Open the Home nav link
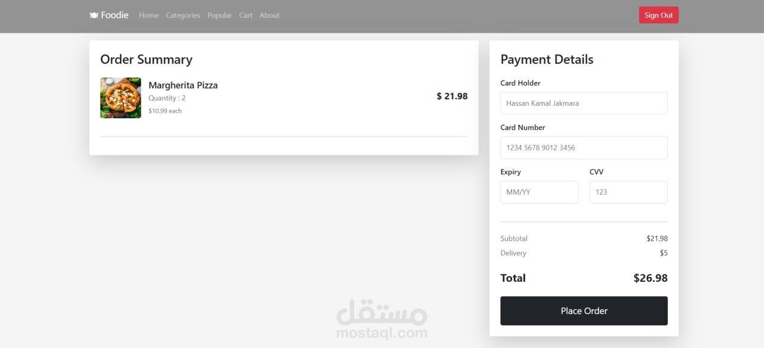The width and height of the screenshot is (764, 348). pos(149,16)
